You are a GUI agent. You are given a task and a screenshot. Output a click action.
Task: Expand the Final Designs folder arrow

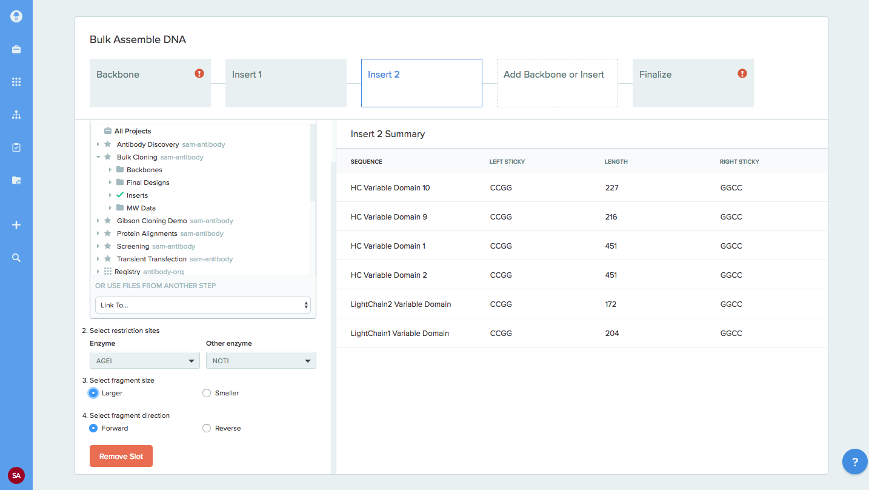(110, 183)
